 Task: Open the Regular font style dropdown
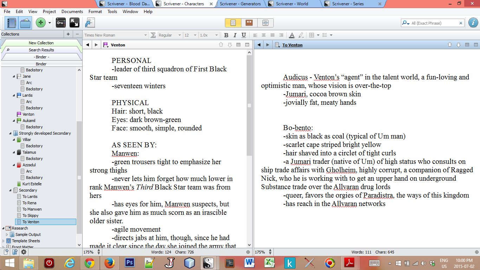coord(170,35)
